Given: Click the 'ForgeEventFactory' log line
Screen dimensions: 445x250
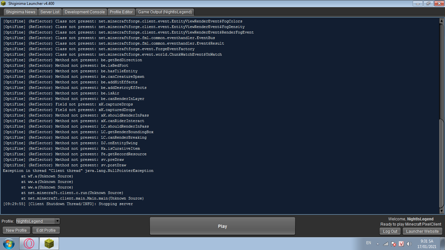Looking at the screenshot, I should click(99, 49).
